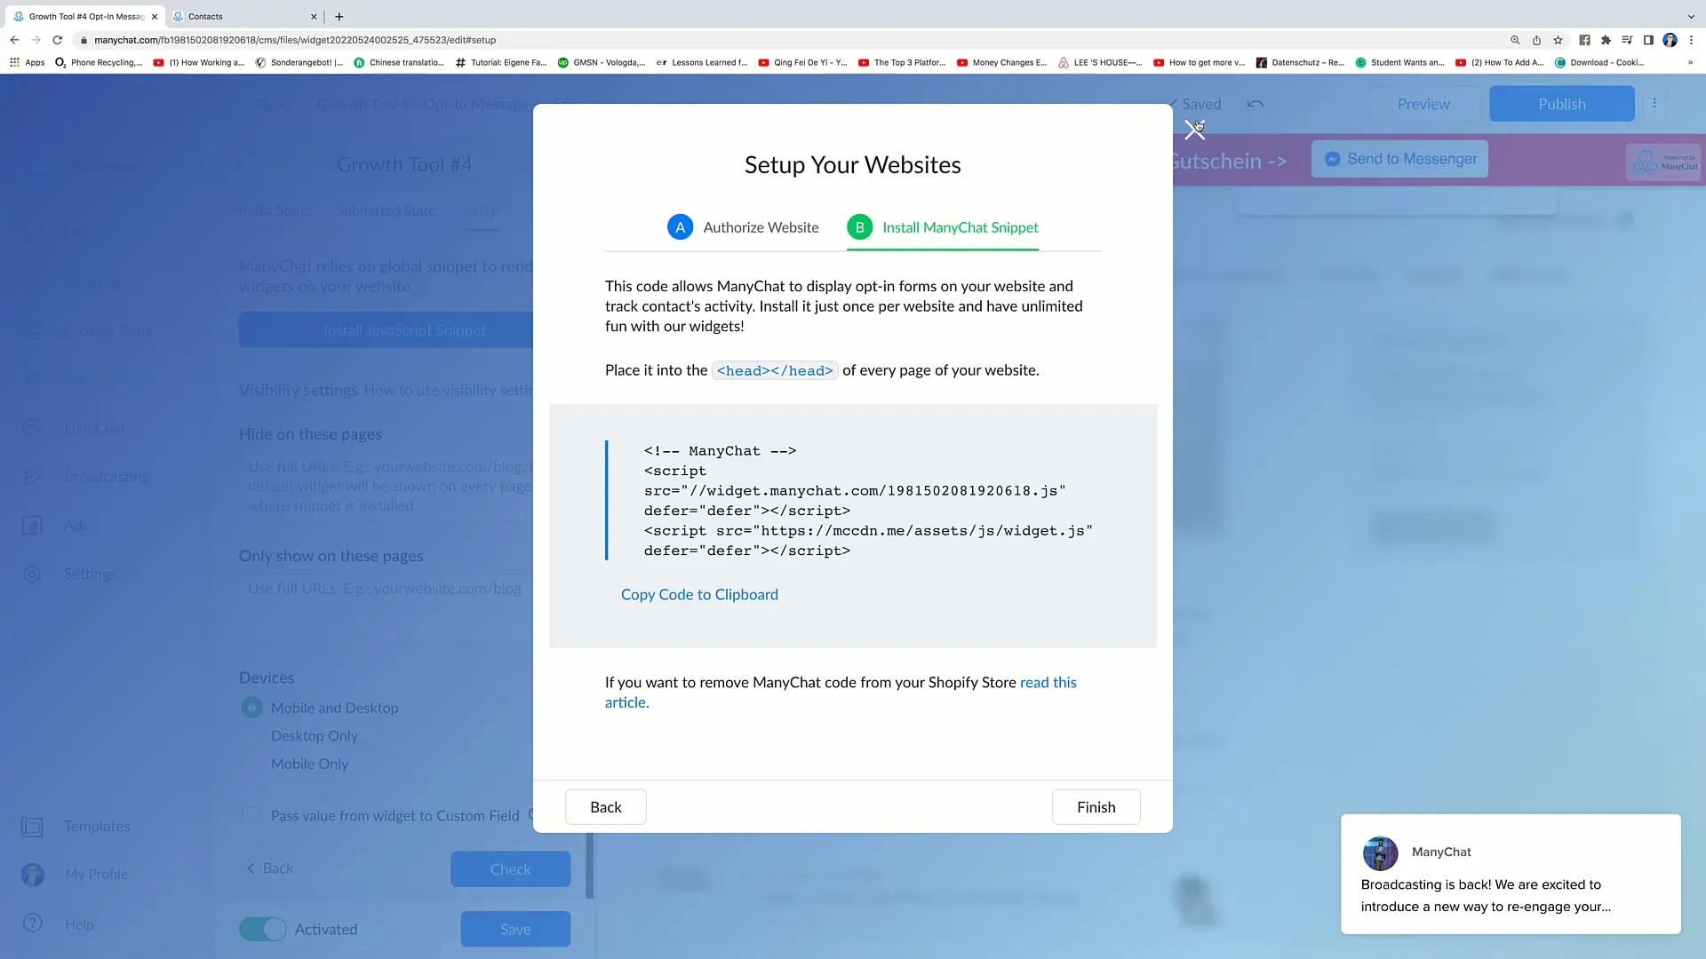Click the Finish button

(x=1096, y=807)
